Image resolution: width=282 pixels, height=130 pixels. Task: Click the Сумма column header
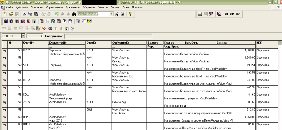click(236, 43)
